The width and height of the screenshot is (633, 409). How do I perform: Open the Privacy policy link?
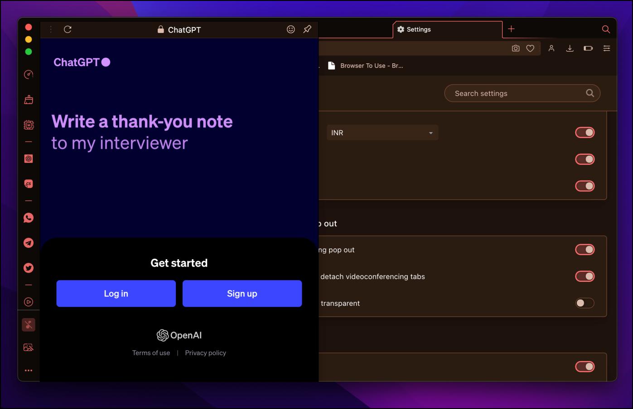pyautogui.click(x=205, y=353)
